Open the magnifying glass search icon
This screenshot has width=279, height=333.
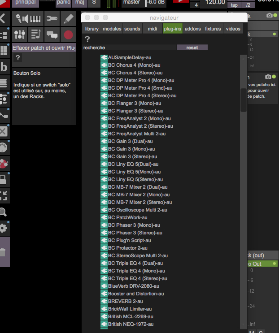click(x=4, y=212)
